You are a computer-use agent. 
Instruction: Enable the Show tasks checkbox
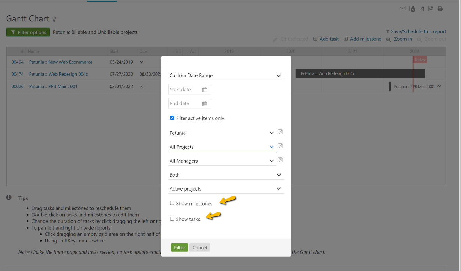[x=172, y=219]
